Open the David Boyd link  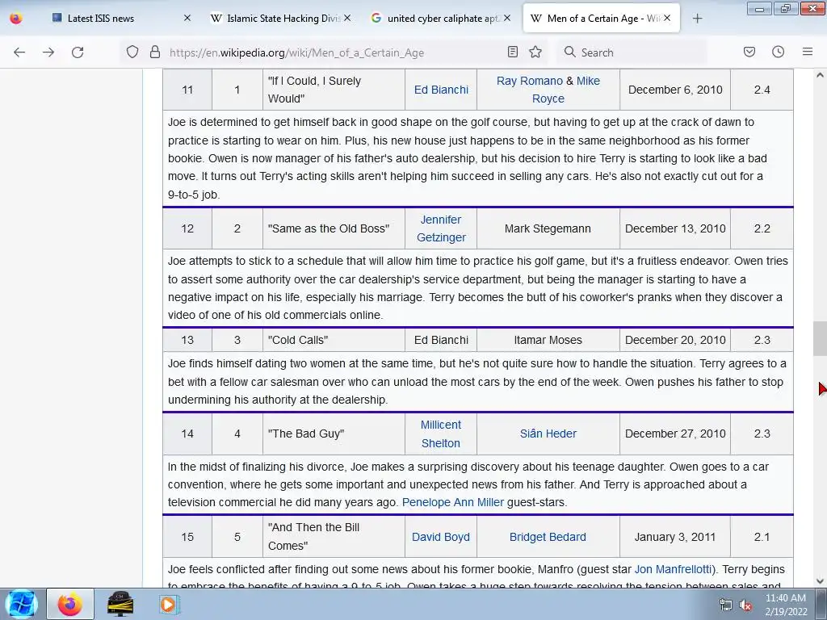440,537
